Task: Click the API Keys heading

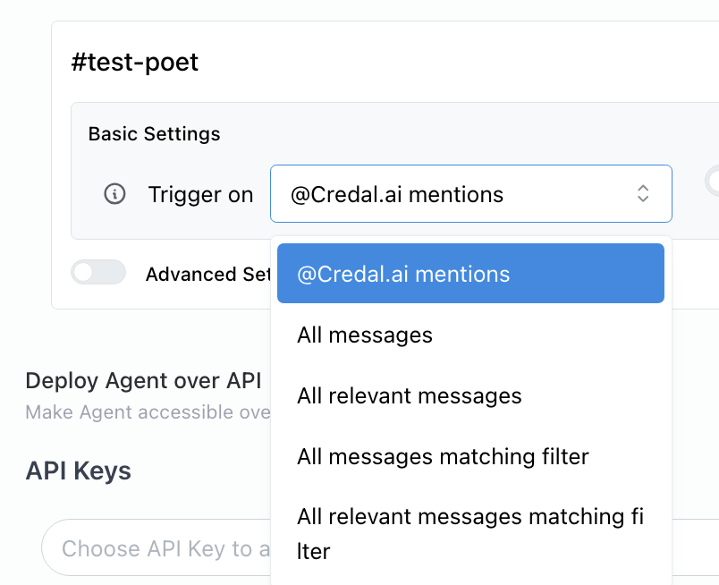Action: [79, 471]
